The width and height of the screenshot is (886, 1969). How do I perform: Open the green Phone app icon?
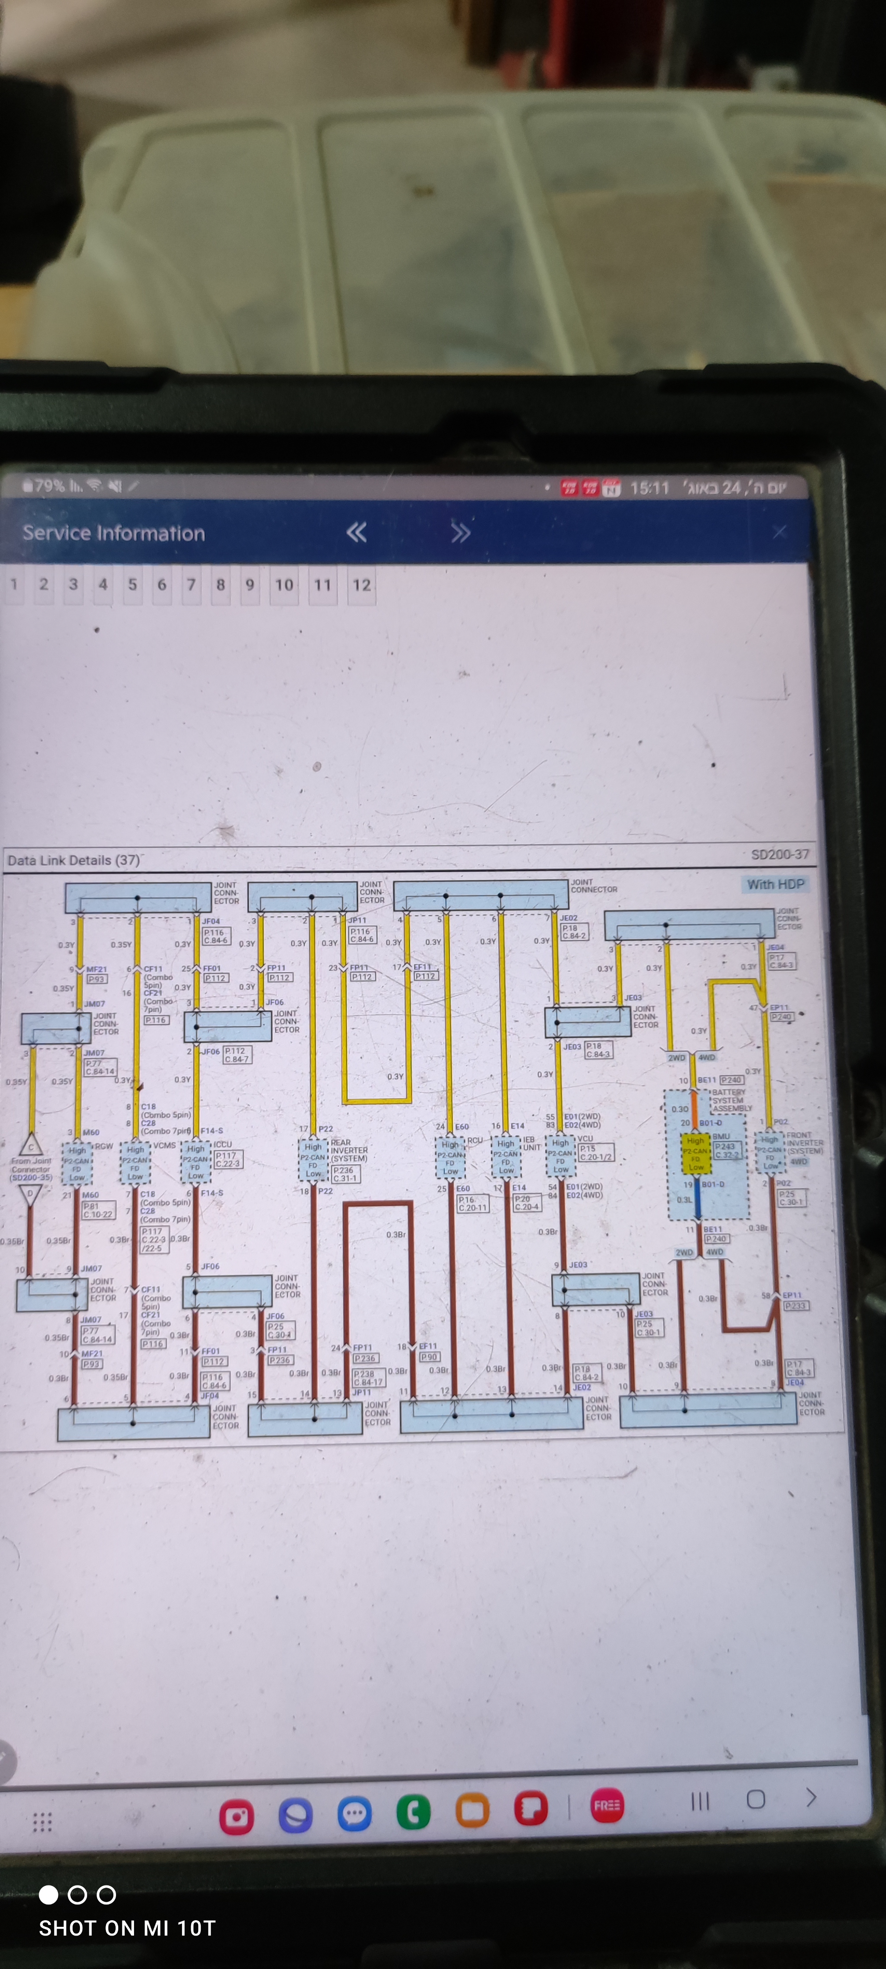point(414,1812)
